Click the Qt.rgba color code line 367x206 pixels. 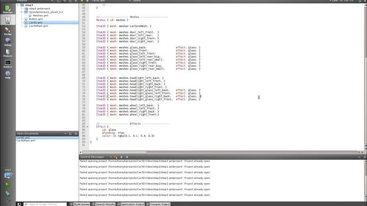(x=128, y=136)
